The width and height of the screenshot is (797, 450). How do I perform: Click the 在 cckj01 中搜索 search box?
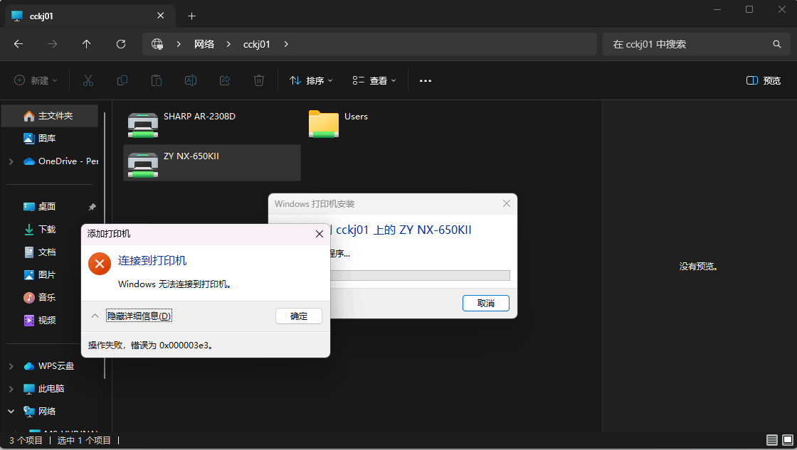tap(697, 44)
